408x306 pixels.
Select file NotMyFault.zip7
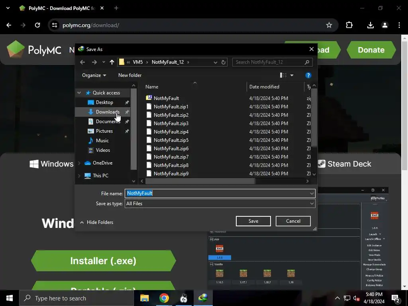pyautogui.click(x=171, y=157)
